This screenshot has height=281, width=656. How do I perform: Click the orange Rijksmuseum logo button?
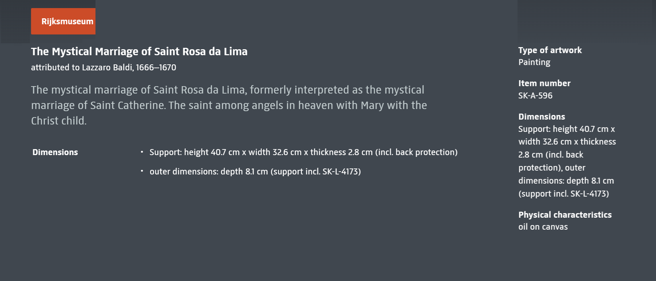tap(63, 21)
